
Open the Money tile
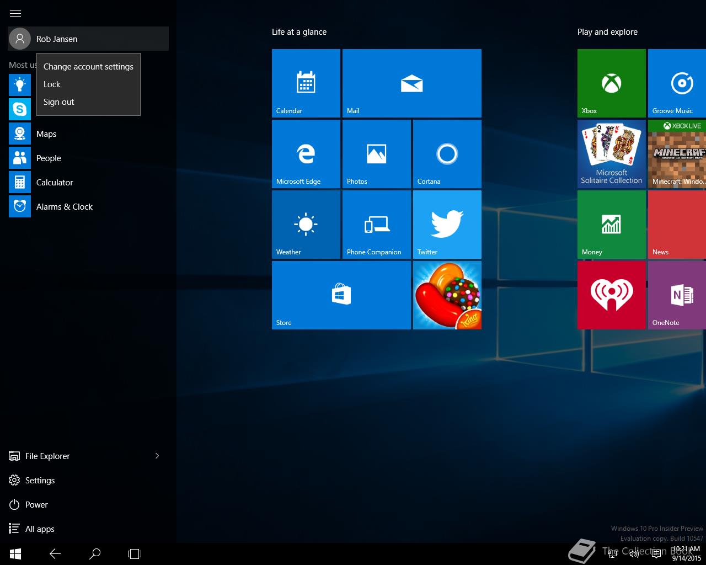(612, 225)
